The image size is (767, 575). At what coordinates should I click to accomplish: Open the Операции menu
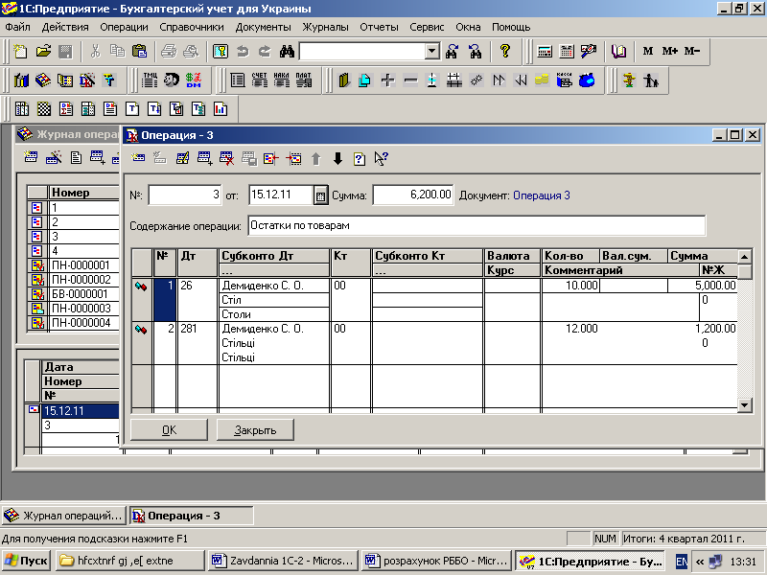[124, 28]
